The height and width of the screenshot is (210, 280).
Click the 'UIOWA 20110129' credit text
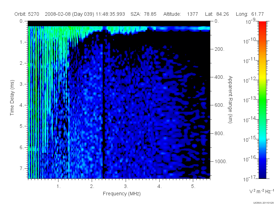[264, 203]
